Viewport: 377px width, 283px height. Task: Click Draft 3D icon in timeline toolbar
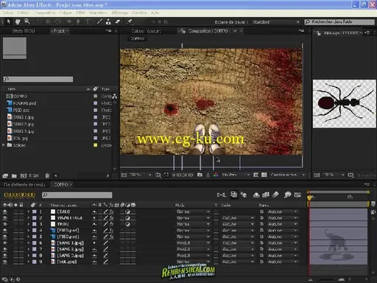coord(244,195)
